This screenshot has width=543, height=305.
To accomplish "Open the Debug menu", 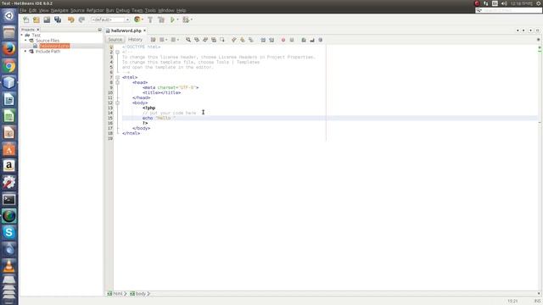I will point(122,10).
